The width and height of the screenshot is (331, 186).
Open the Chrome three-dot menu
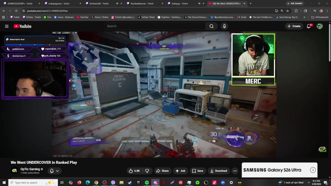tap(327, 11)
